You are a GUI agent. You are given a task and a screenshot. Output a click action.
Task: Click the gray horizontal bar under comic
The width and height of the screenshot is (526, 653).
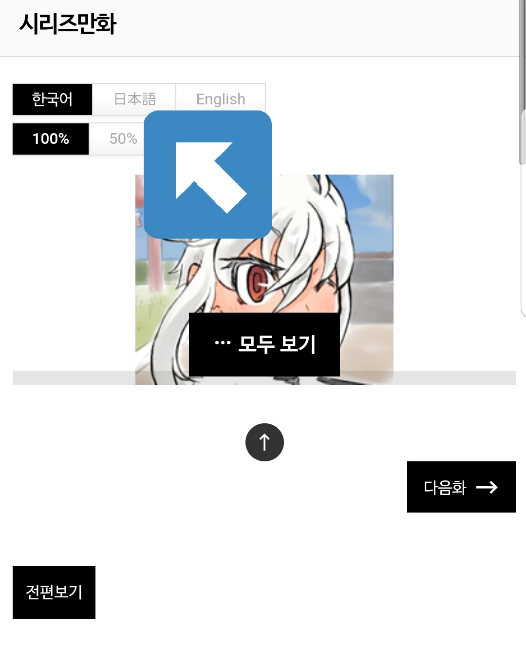coord(73,377)
